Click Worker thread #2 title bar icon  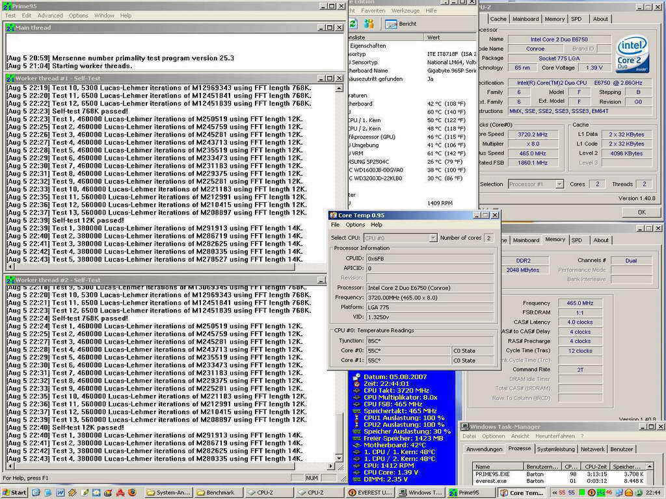(10, 280)
